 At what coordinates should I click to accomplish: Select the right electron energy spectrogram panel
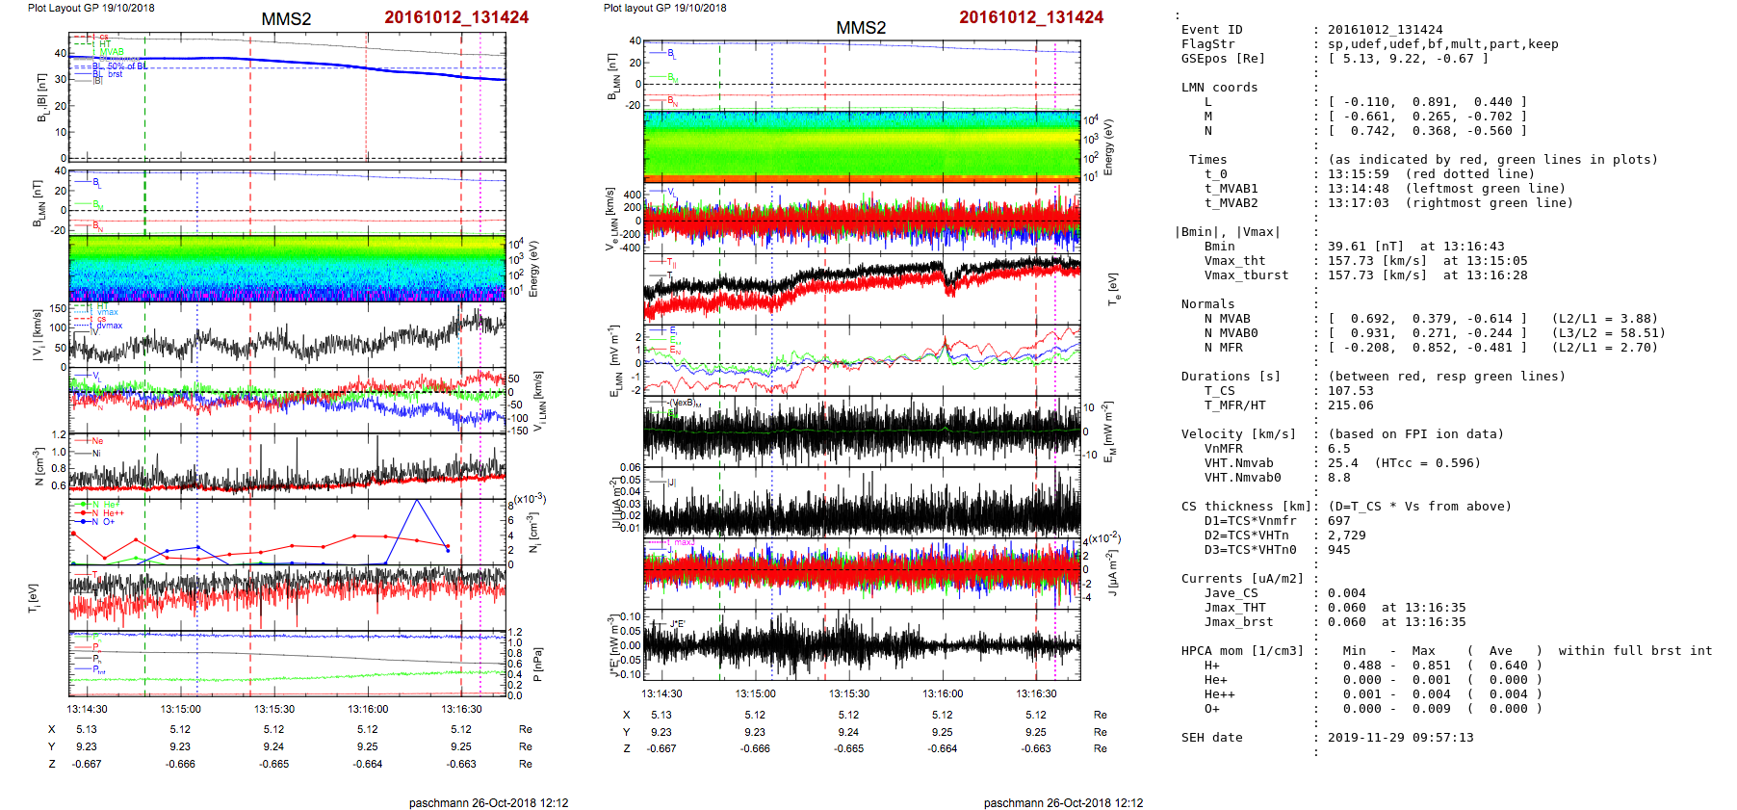coord(862,145)
